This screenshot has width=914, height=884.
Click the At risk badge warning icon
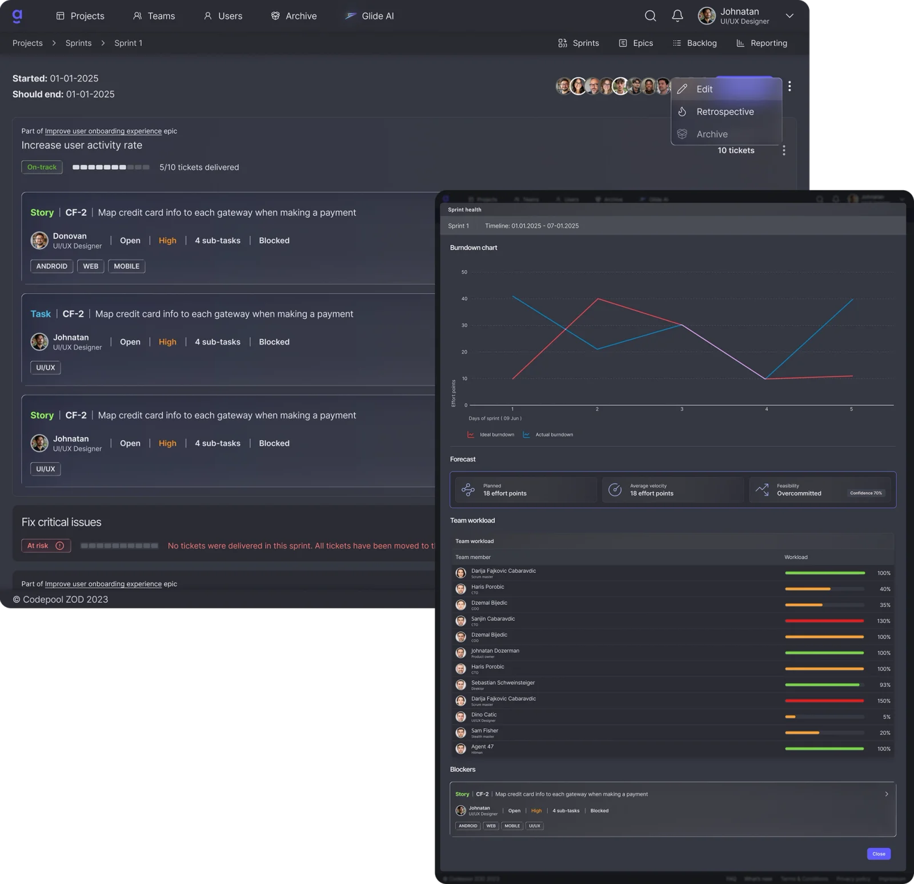(x=59, y=546)
